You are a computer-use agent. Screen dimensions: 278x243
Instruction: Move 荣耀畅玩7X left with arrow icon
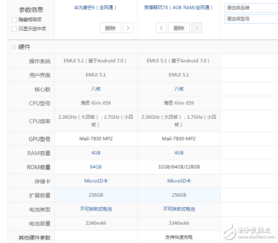(x=161, y=28)
